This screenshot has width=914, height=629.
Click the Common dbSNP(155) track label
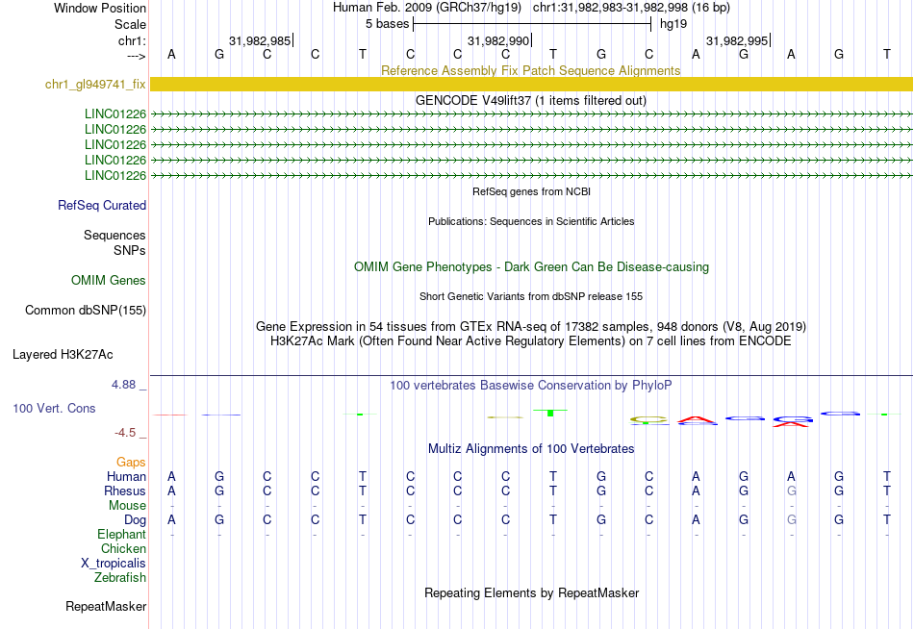tap(85, 310)
